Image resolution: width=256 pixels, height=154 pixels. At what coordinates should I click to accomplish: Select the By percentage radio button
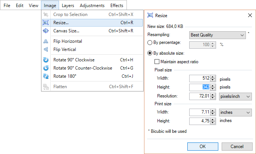(x=150, y=43)
